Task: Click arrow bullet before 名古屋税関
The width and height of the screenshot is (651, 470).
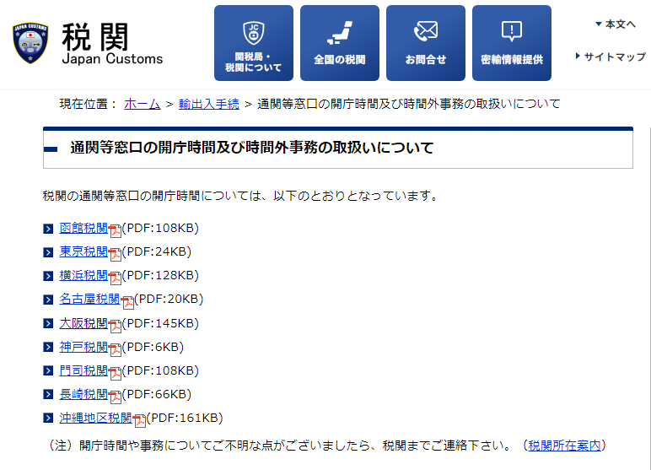Action: [48, 300]
